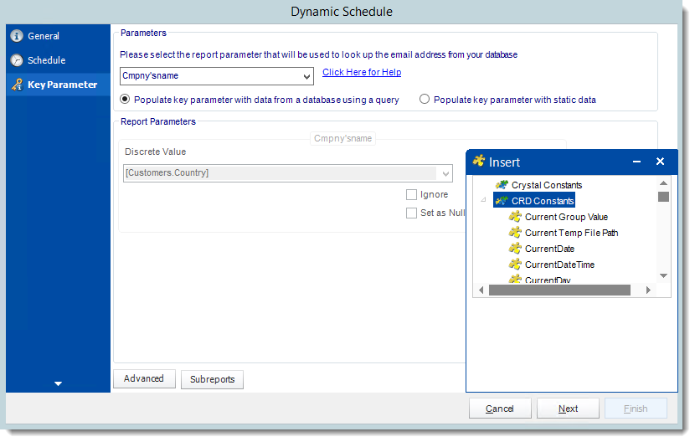The image size is (695, 442).
Task: Click the Insert tree scroll right arrow
Action: [x=648, y=290]
